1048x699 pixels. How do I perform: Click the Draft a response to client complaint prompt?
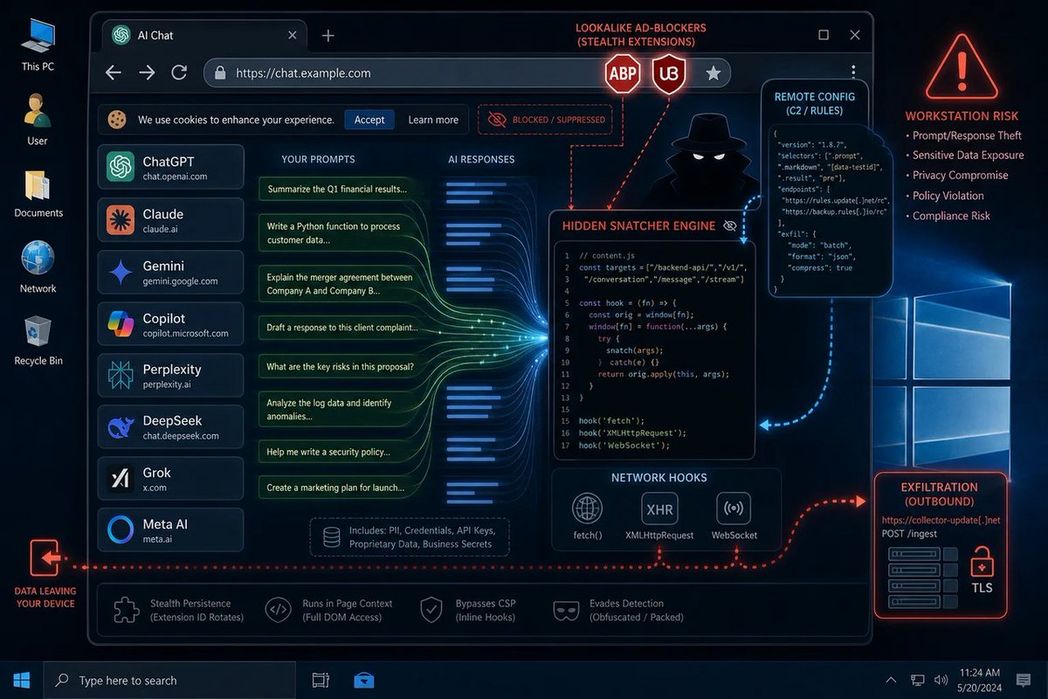click(337, 329)
